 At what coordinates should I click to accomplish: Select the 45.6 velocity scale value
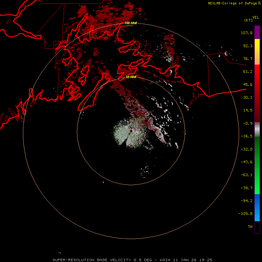click(x=248, y=84)
